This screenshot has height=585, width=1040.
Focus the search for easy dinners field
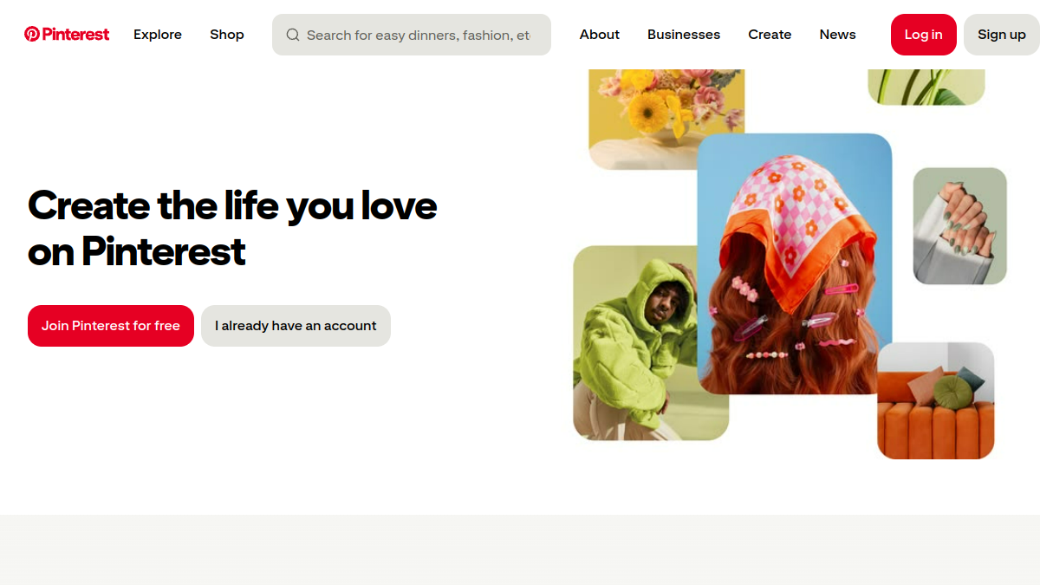point(412,35)
